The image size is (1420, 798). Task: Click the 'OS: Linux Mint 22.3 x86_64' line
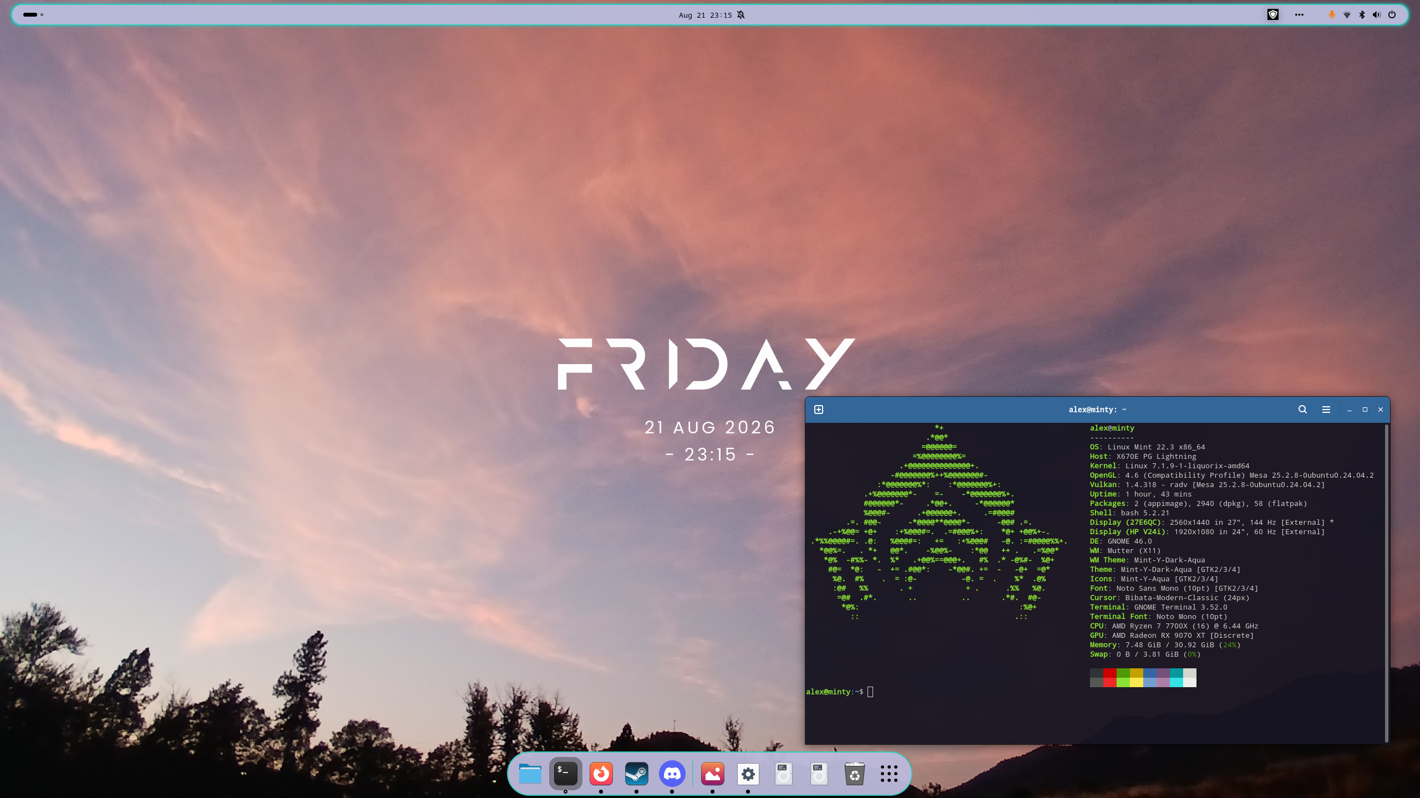pyautogui.click(x=1147, y=447)
